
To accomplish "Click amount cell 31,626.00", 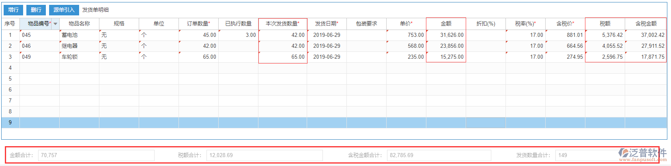I will coord(446,35).
